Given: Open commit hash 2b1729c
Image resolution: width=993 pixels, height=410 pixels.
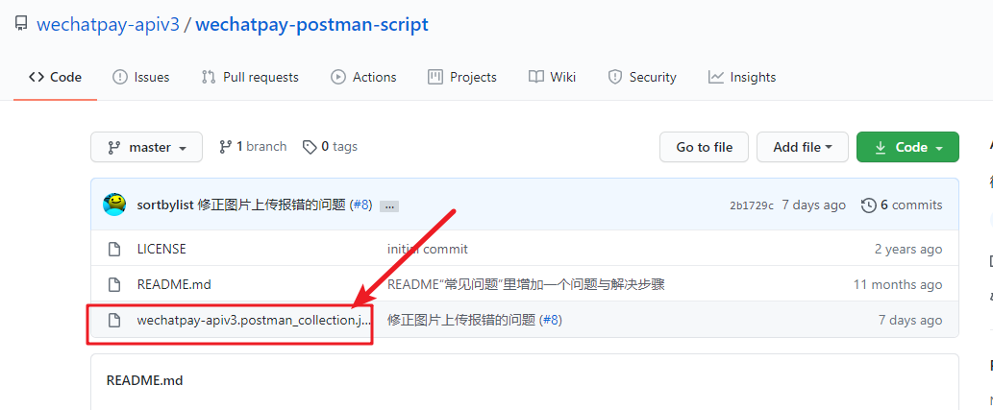Looking at the screenshot, I should coord(752,205).
